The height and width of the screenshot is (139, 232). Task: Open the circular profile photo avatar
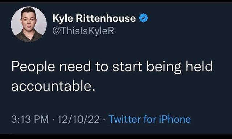coord(29,24)
